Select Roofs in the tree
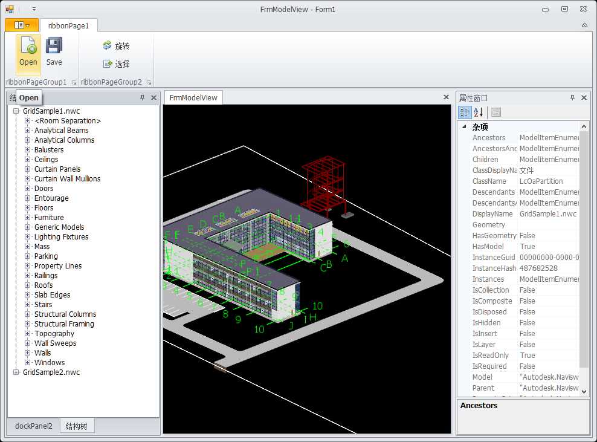Image resolution: width=597 pixels, height=442 pixels. pyautogui.click(x=44, y=285)
